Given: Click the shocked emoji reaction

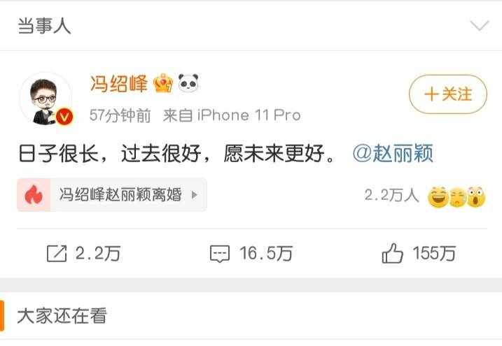Looking at the screenshot, I should [476, 197].
